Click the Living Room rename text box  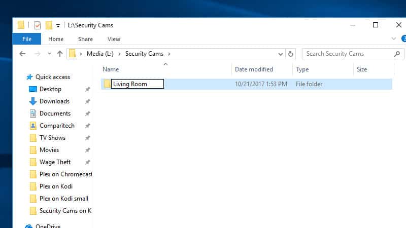pyautogui.click(x=138, y=84)
